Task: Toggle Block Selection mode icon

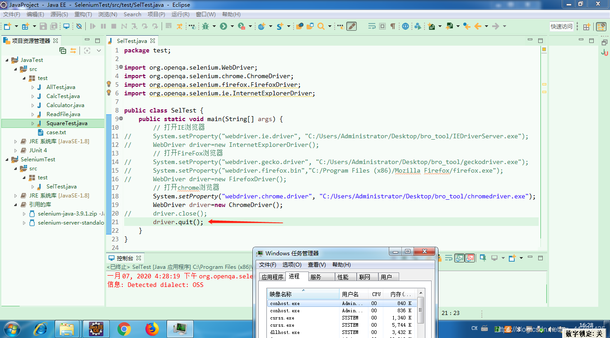Action: click(382, 26)
